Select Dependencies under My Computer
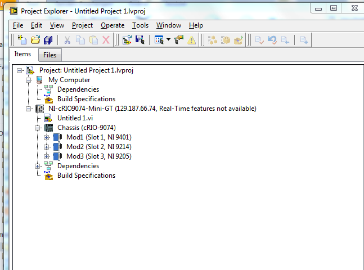This screenshot has width=364, height=270. pyautogui.click(x=78, y=89)
